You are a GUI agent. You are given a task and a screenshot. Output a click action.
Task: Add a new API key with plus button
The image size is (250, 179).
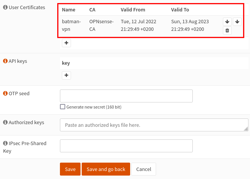tap(66, 75)
